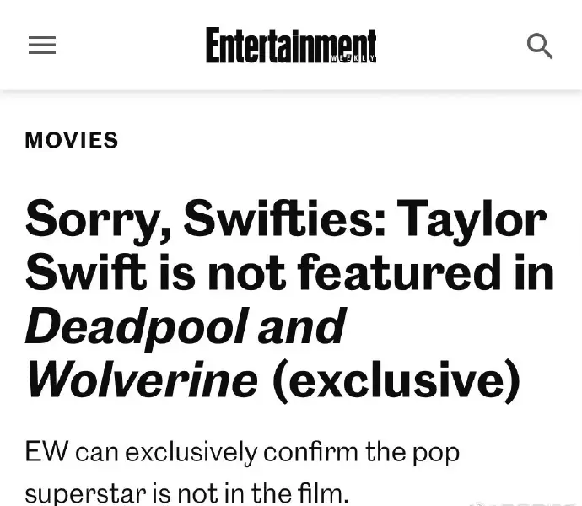Click the "(exclusive)" label in headline
Image resolution: width=582 pixels, height=506 pixels.
point(396,381)
